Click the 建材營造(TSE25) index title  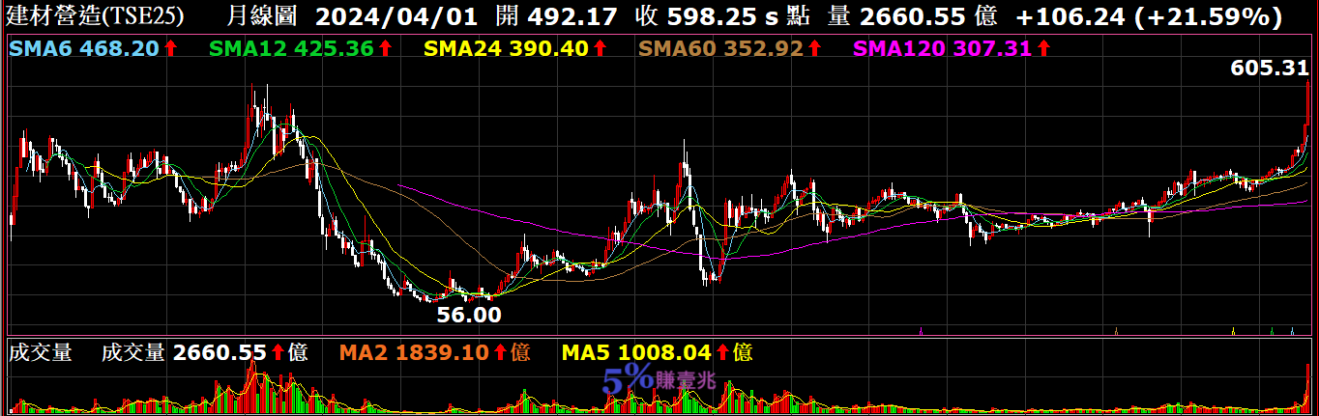tap(95, 16)
